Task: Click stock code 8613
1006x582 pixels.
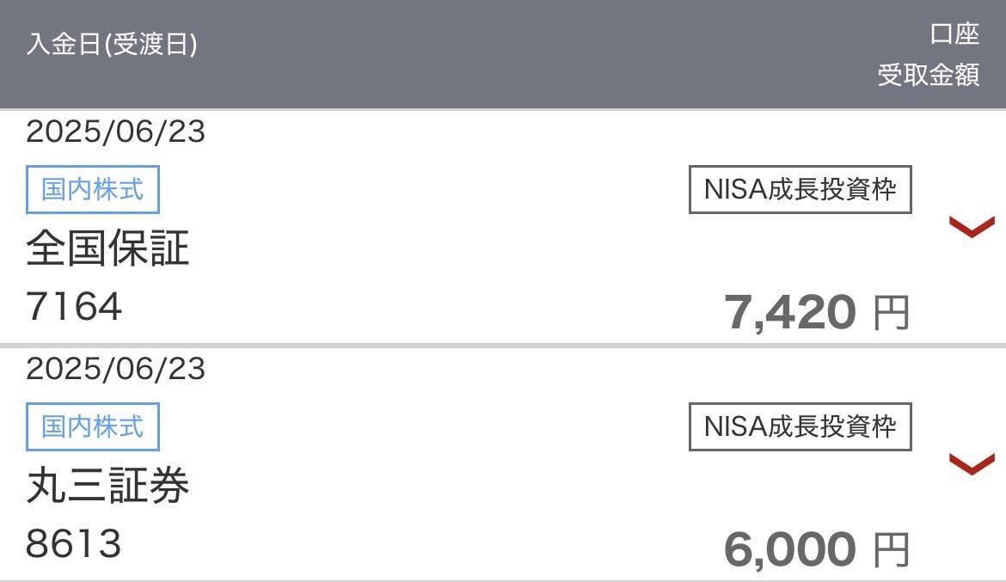Action: (74, 543)
